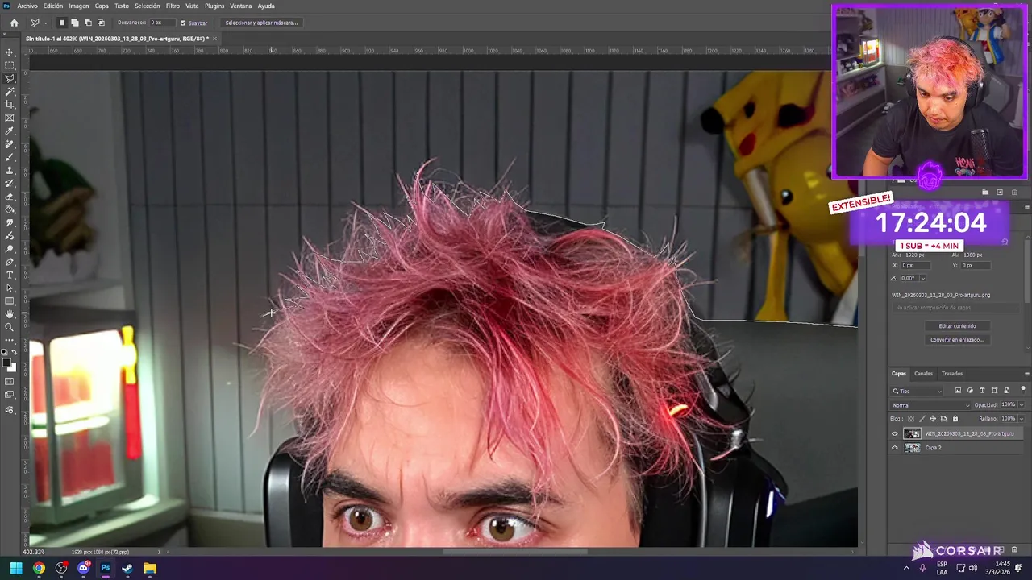Open the Archivo menu
Screen dimensions: 1032x580
coord(27,6)
